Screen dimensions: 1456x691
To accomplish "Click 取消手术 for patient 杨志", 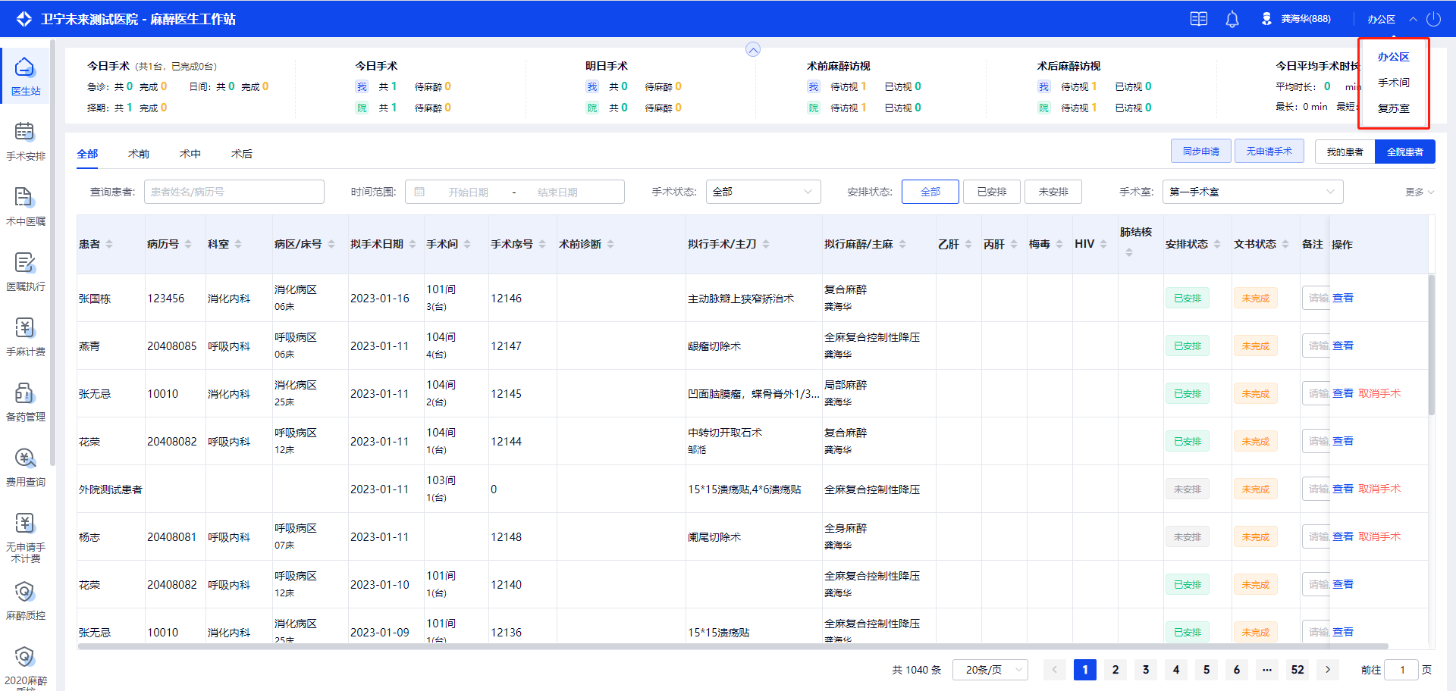I will [x=1379, y=536].
